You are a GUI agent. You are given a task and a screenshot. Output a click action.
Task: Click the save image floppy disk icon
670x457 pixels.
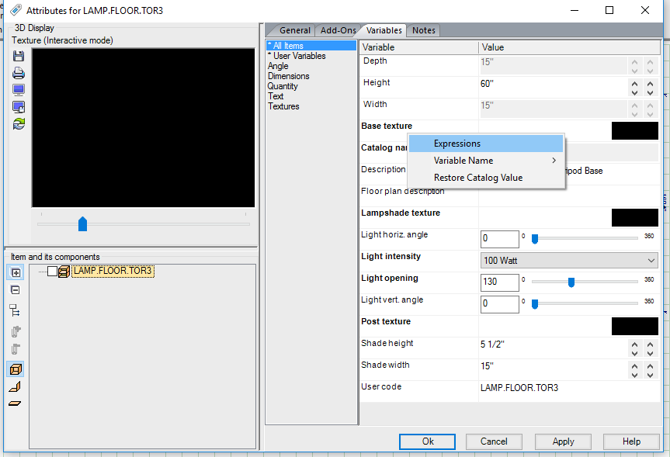[19, 56]
